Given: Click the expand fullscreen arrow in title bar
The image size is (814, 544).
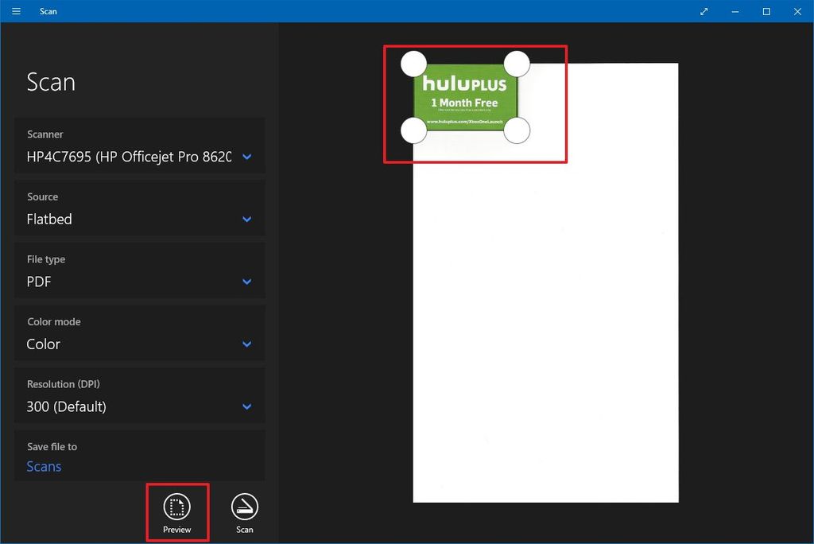Looking at the screenshot, I should coord(703,11).
